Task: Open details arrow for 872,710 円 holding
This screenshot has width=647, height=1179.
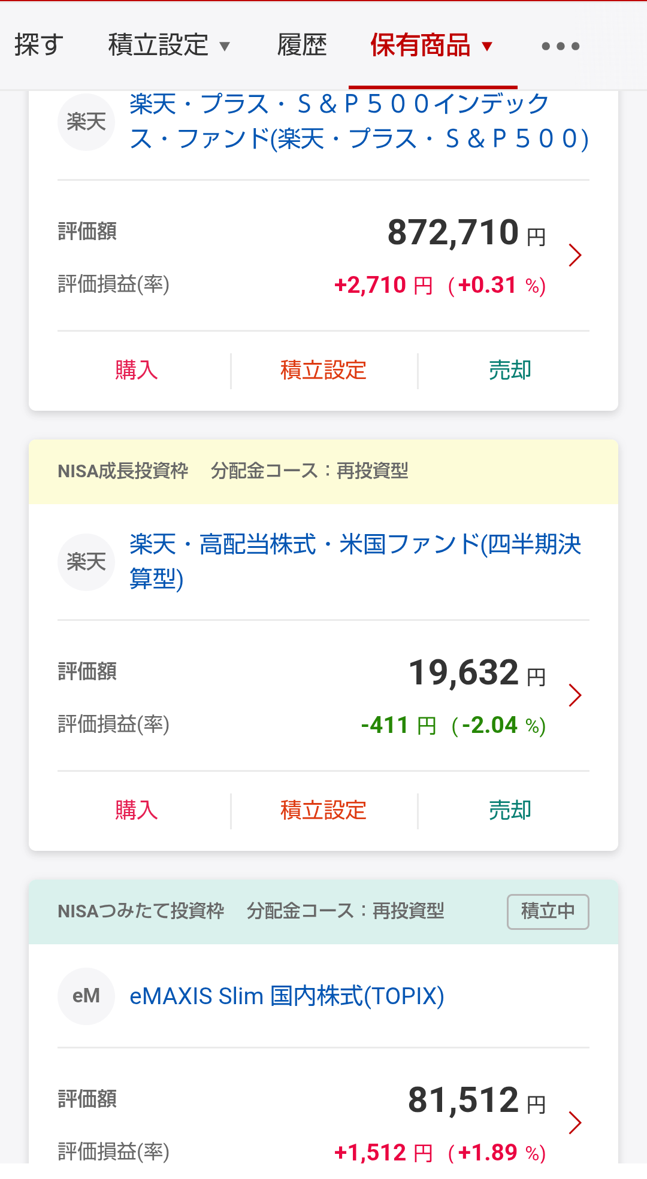Action: pos(575,256)
